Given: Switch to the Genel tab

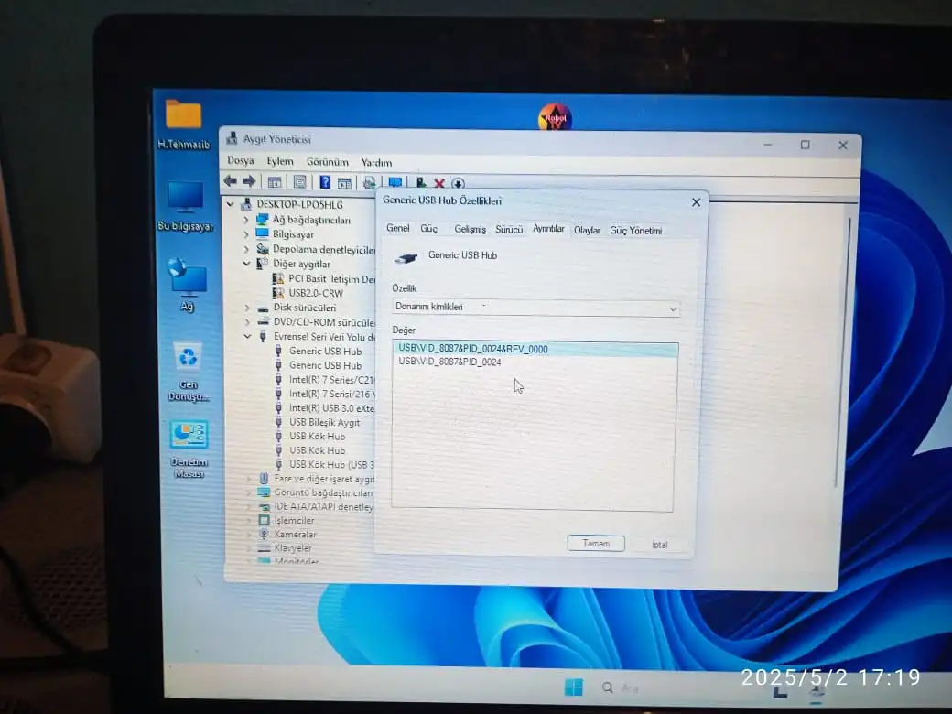Looking at the screenshot, I should coord(397,228).
